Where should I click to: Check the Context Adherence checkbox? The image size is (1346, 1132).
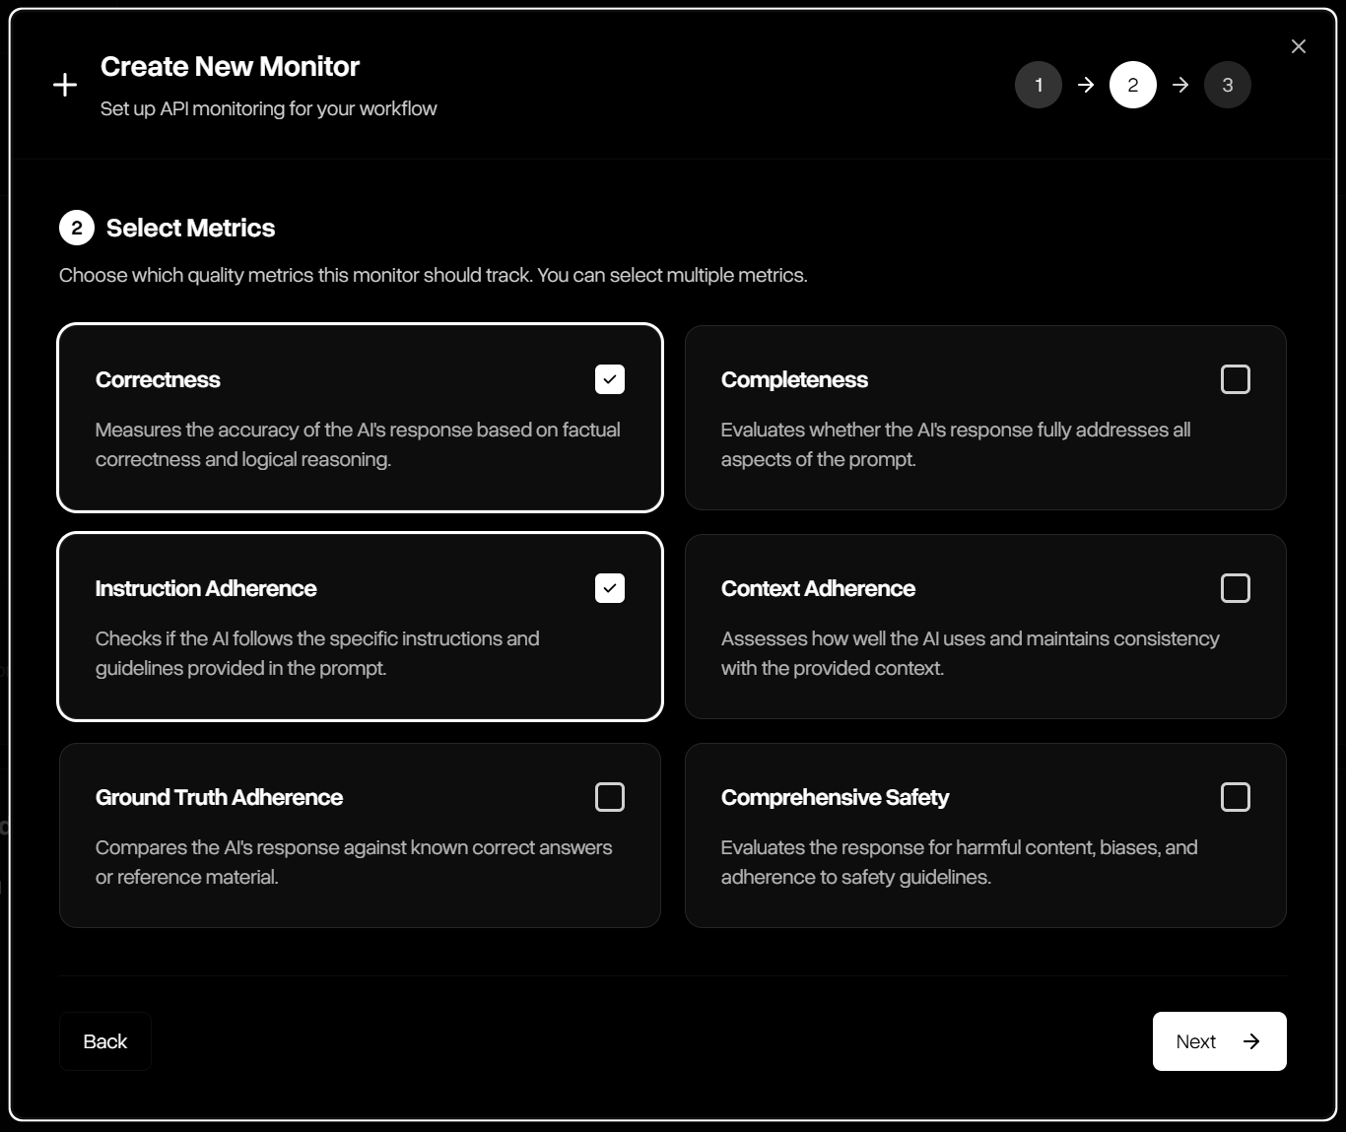pos(1236,588)
